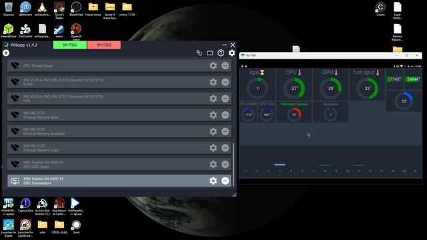427x240 pixels.
Task: Toggle the monitor icon of GPU Temperature row
Action: coord(15,181)
